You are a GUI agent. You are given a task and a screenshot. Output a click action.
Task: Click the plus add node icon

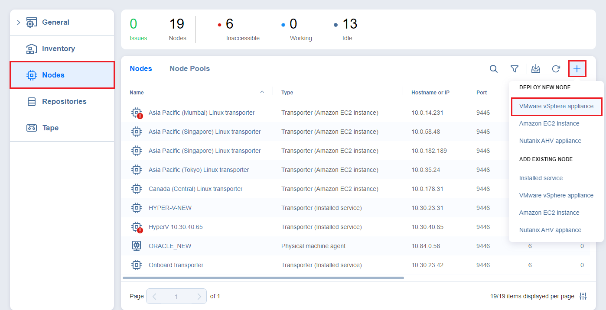point(577,69)
